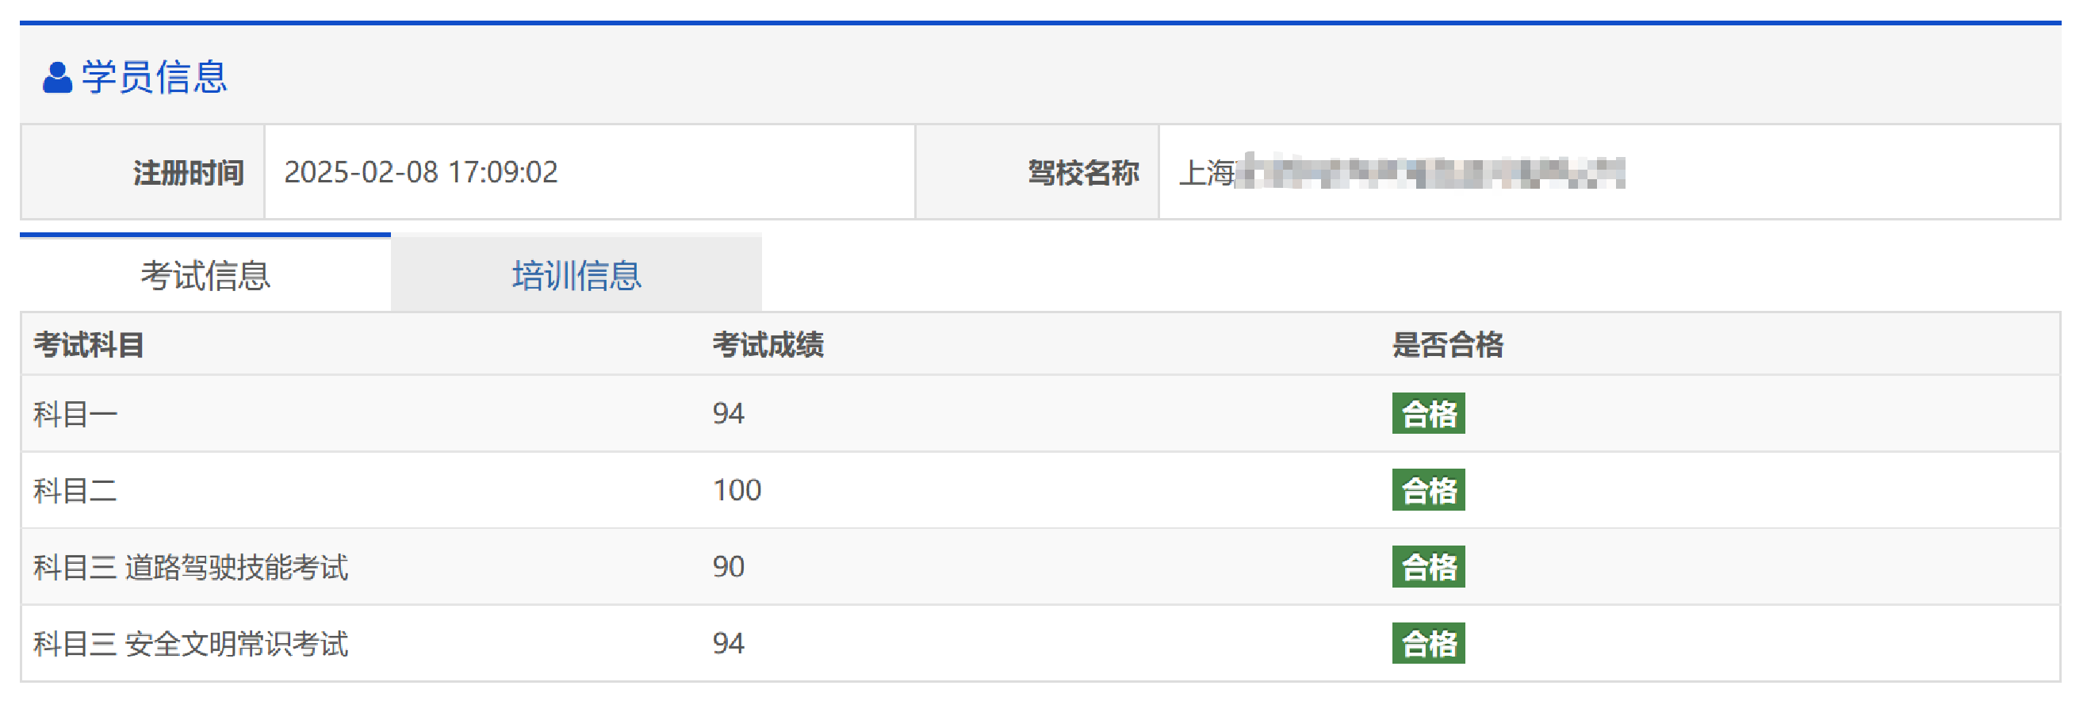
Task: Click 科目三 道路驾驶技能考试 subject text
Action: point(191,568)
